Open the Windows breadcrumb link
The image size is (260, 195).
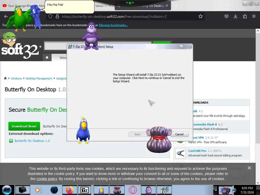click(16, 78)
